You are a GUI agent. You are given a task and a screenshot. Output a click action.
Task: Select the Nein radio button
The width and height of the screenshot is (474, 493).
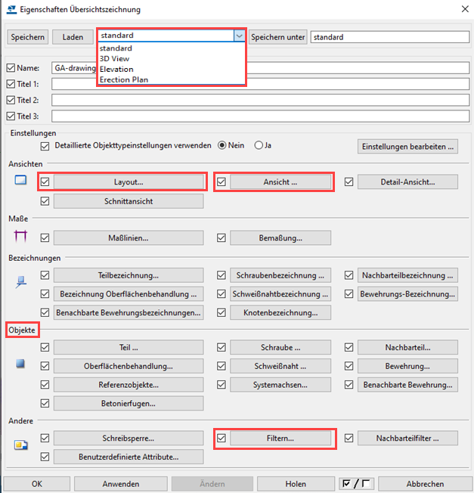(222, 145)
